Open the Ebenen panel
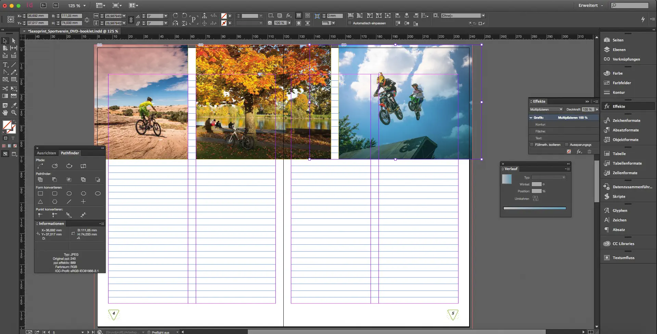 619,50
